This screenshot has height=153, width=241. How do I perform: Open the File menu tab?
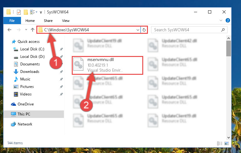pyautogui.click(x=12, y=21)
